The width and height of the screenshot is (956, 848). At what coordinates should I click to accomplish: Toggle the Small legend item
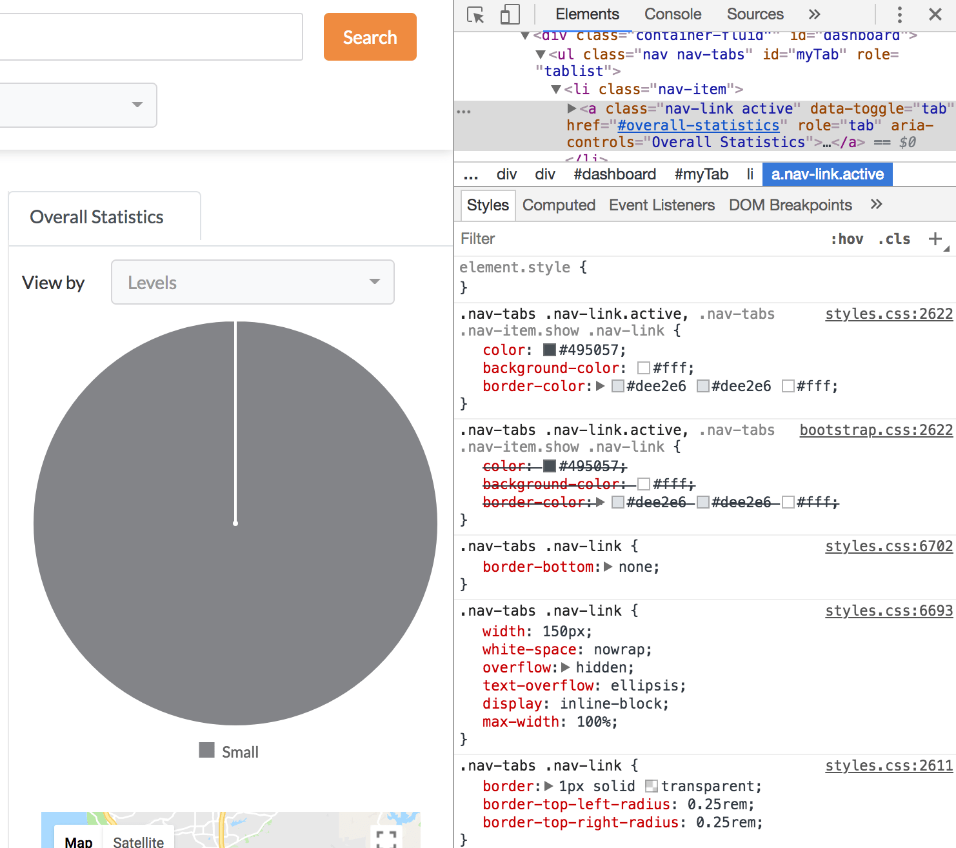[x=229, y=751]
